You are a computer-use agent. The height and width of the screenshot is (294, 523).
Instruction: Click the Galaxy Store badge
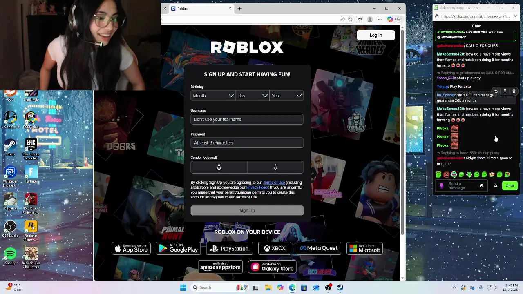click(272, 267)
